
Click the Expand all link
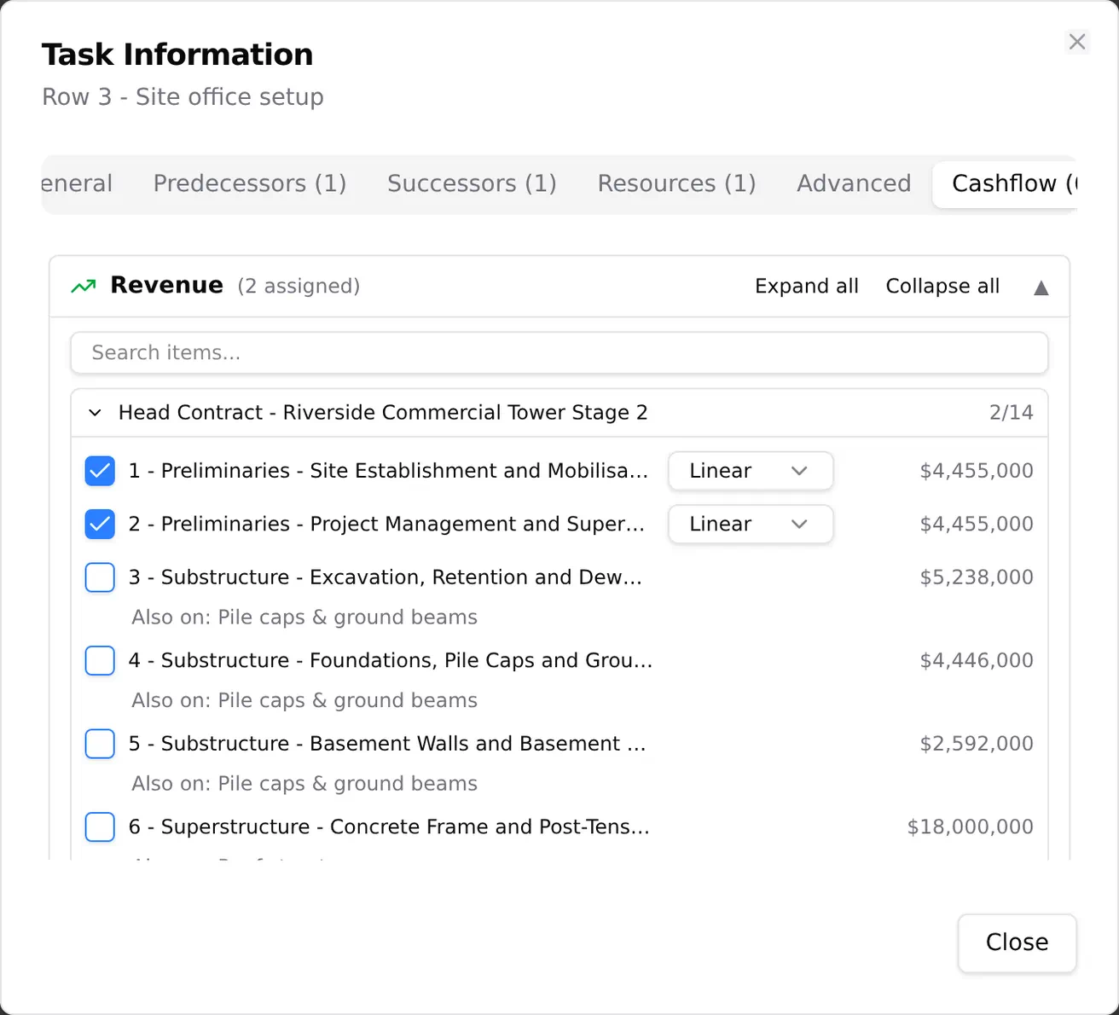coord(807,287)
